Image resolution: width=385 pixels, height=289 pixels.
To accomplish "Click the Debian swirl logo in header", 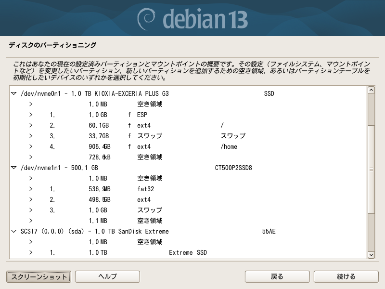I will (146, 18).
